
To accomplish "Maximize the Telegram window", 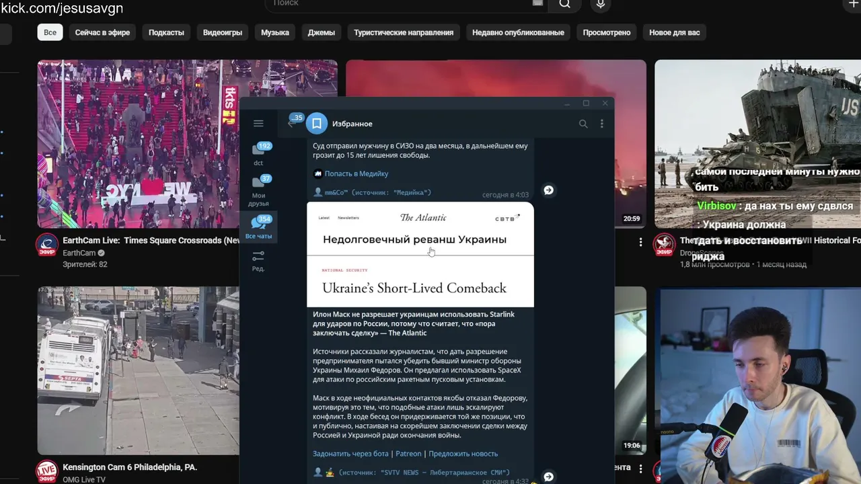I will [586, 104].
